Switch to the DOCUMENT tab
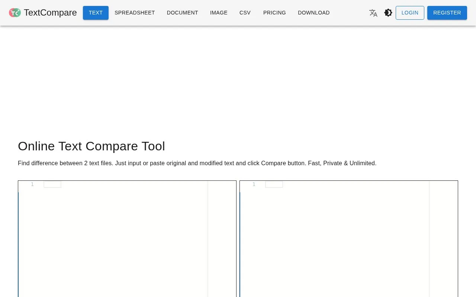Screen dimensions: 476x297 point(183,13)
